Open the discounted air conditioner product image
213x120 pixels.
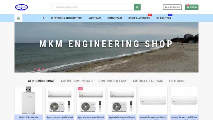point(91,100)
